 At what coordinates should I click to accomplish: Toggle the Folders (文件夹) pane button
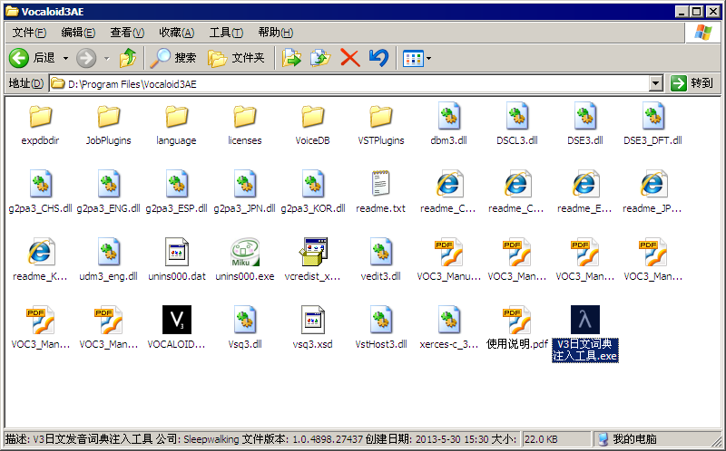point(236,58)
